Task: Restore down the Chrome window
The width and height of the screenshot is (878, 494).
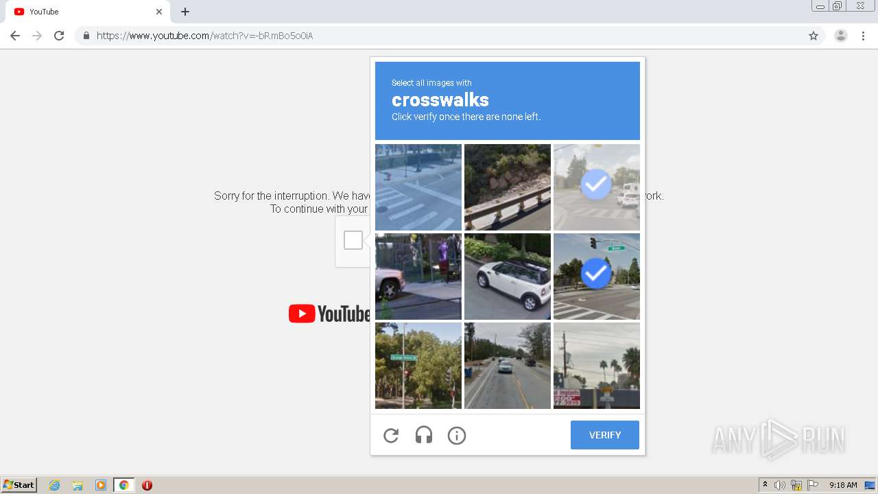Action: tap(838, 6)
